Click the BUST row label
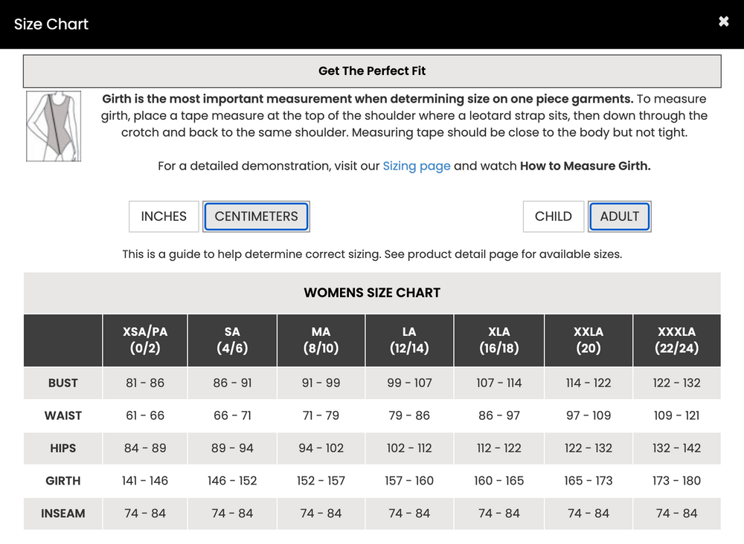The height and width of the screenshot is (544, 744). [63, 383]
